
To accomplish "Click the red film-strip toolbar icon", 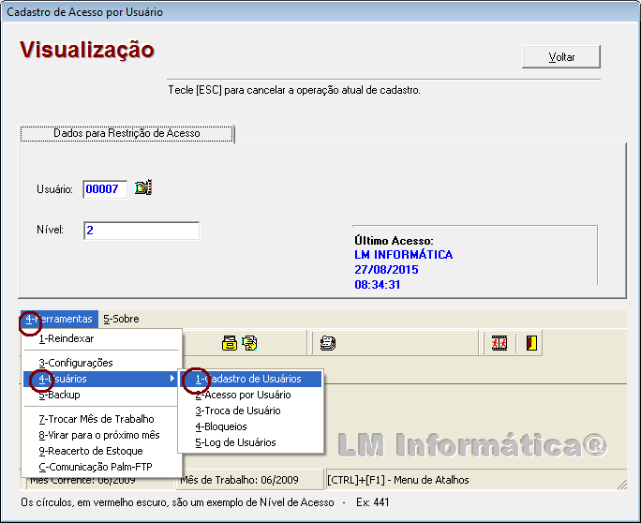I will (x=500, y=343).
